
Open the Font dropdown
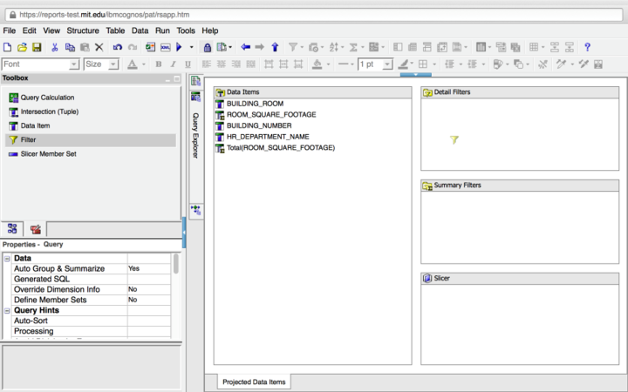74,64
